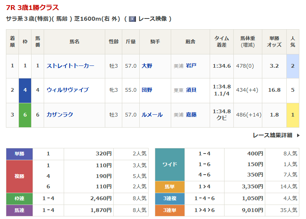
Task: Click the blue frame 4 color cell
Action: pos(25,91)
